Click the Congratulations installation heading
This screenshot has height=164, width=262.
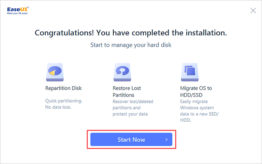[x=131, y=33]
